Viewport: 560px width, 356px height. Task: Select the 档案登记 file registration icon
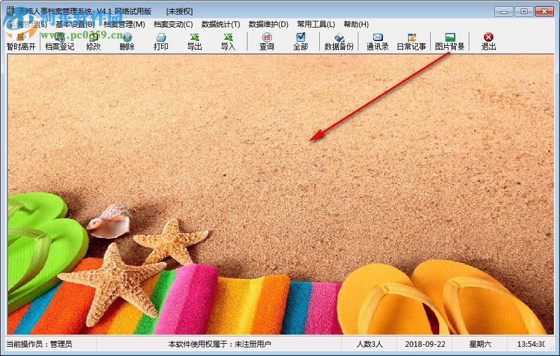(59, 42)
